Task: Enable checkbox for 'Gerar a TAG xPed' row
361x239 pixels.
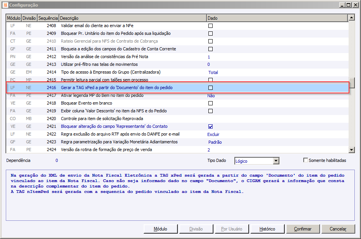Action: click(x=210, y=88)
